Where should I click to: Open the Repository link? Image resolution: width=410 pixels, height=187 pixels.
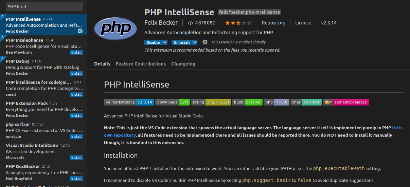coord(273,23)
